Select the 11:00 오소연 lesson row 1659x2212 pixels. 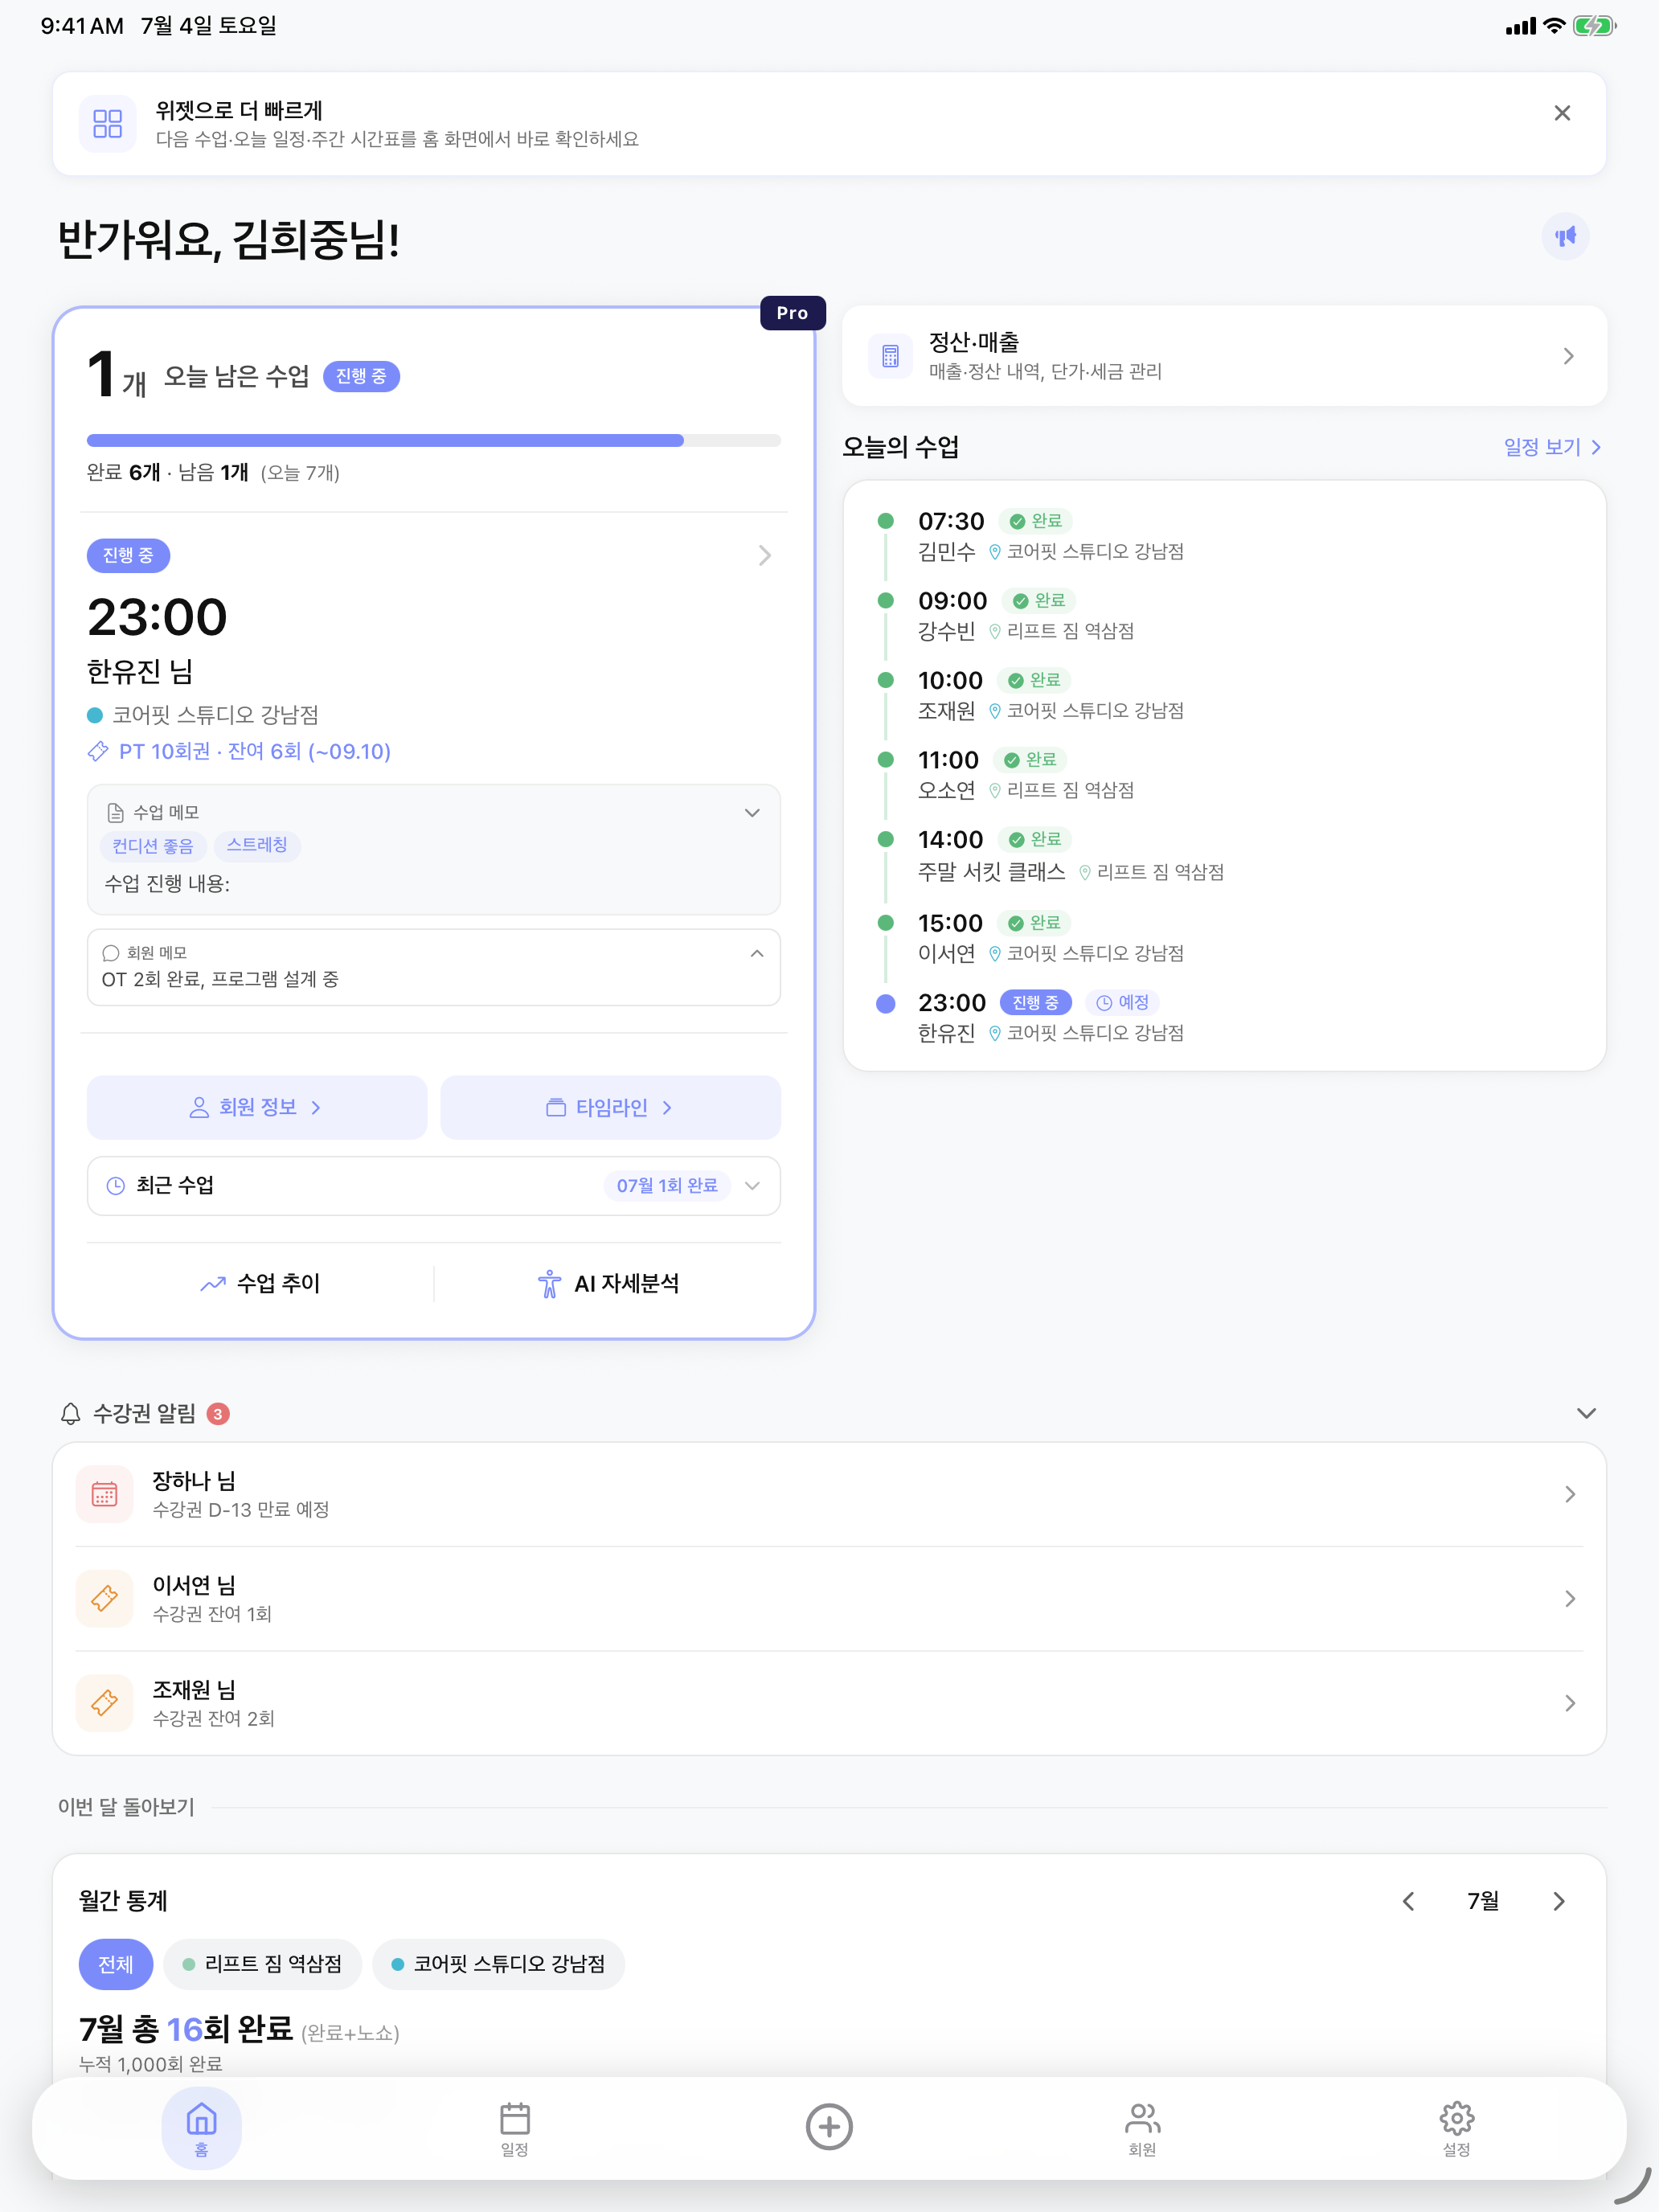click(x=1224, y=774)
